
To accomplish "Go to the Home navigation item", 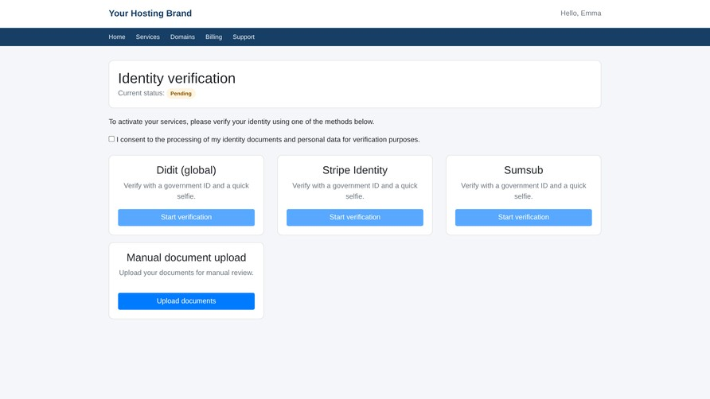I will click(117, 37).
